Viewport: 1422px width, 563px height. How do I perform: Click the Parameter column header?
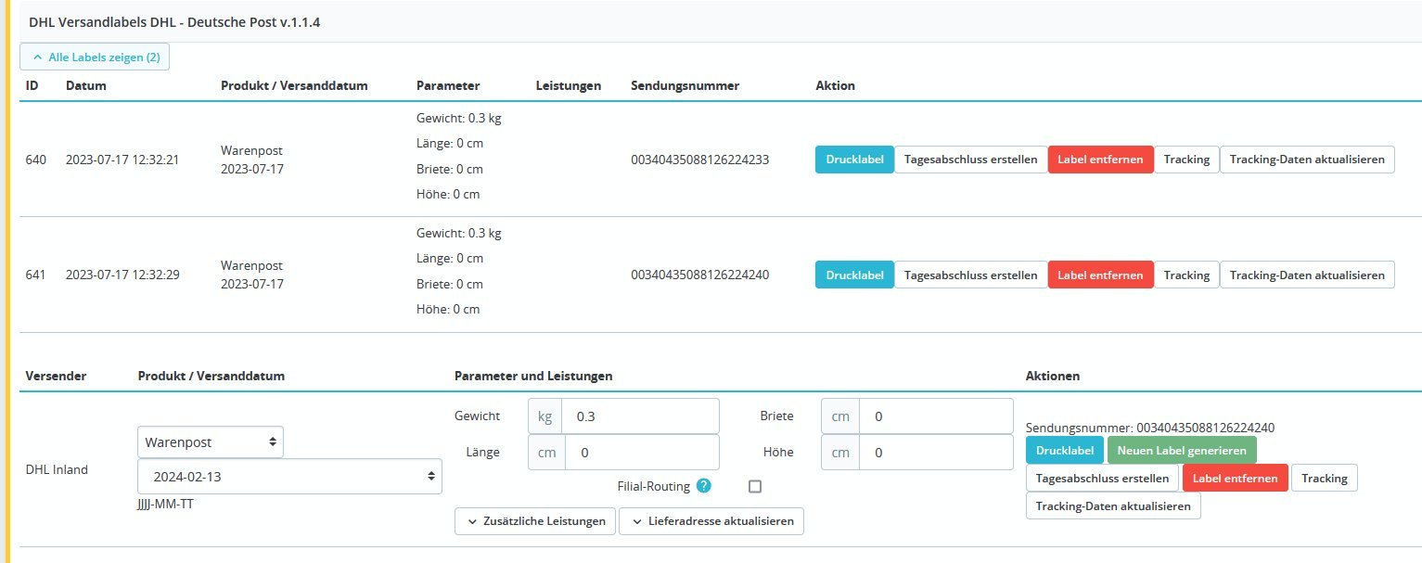(448, 85)
